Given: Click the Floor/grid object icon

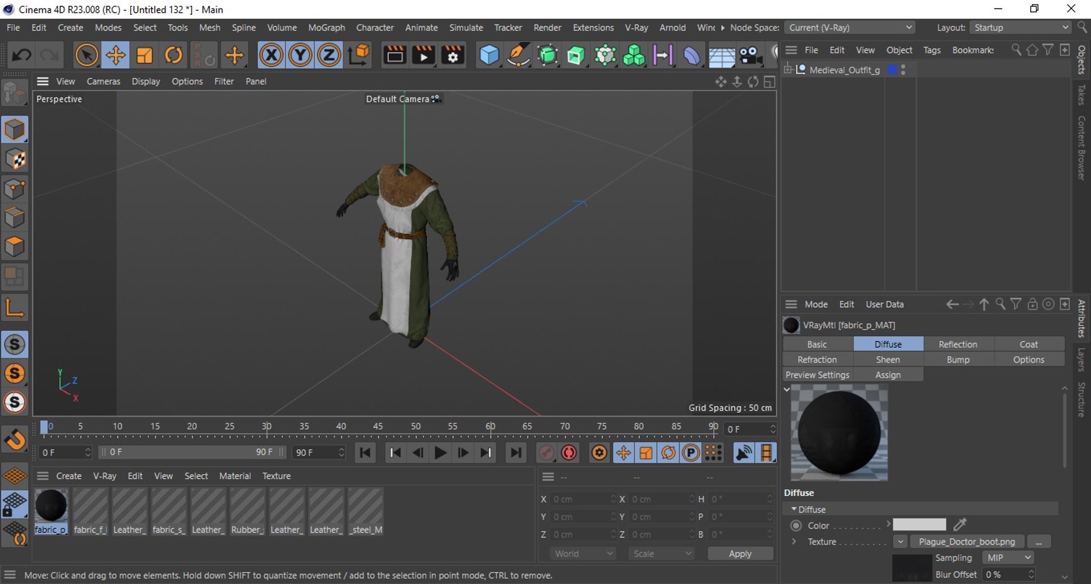Looking at the screenshot, I should [722, 55].
